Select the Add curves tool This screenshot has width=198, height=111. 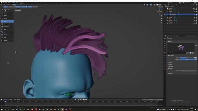pyautogui.click(x=7, y=13)
